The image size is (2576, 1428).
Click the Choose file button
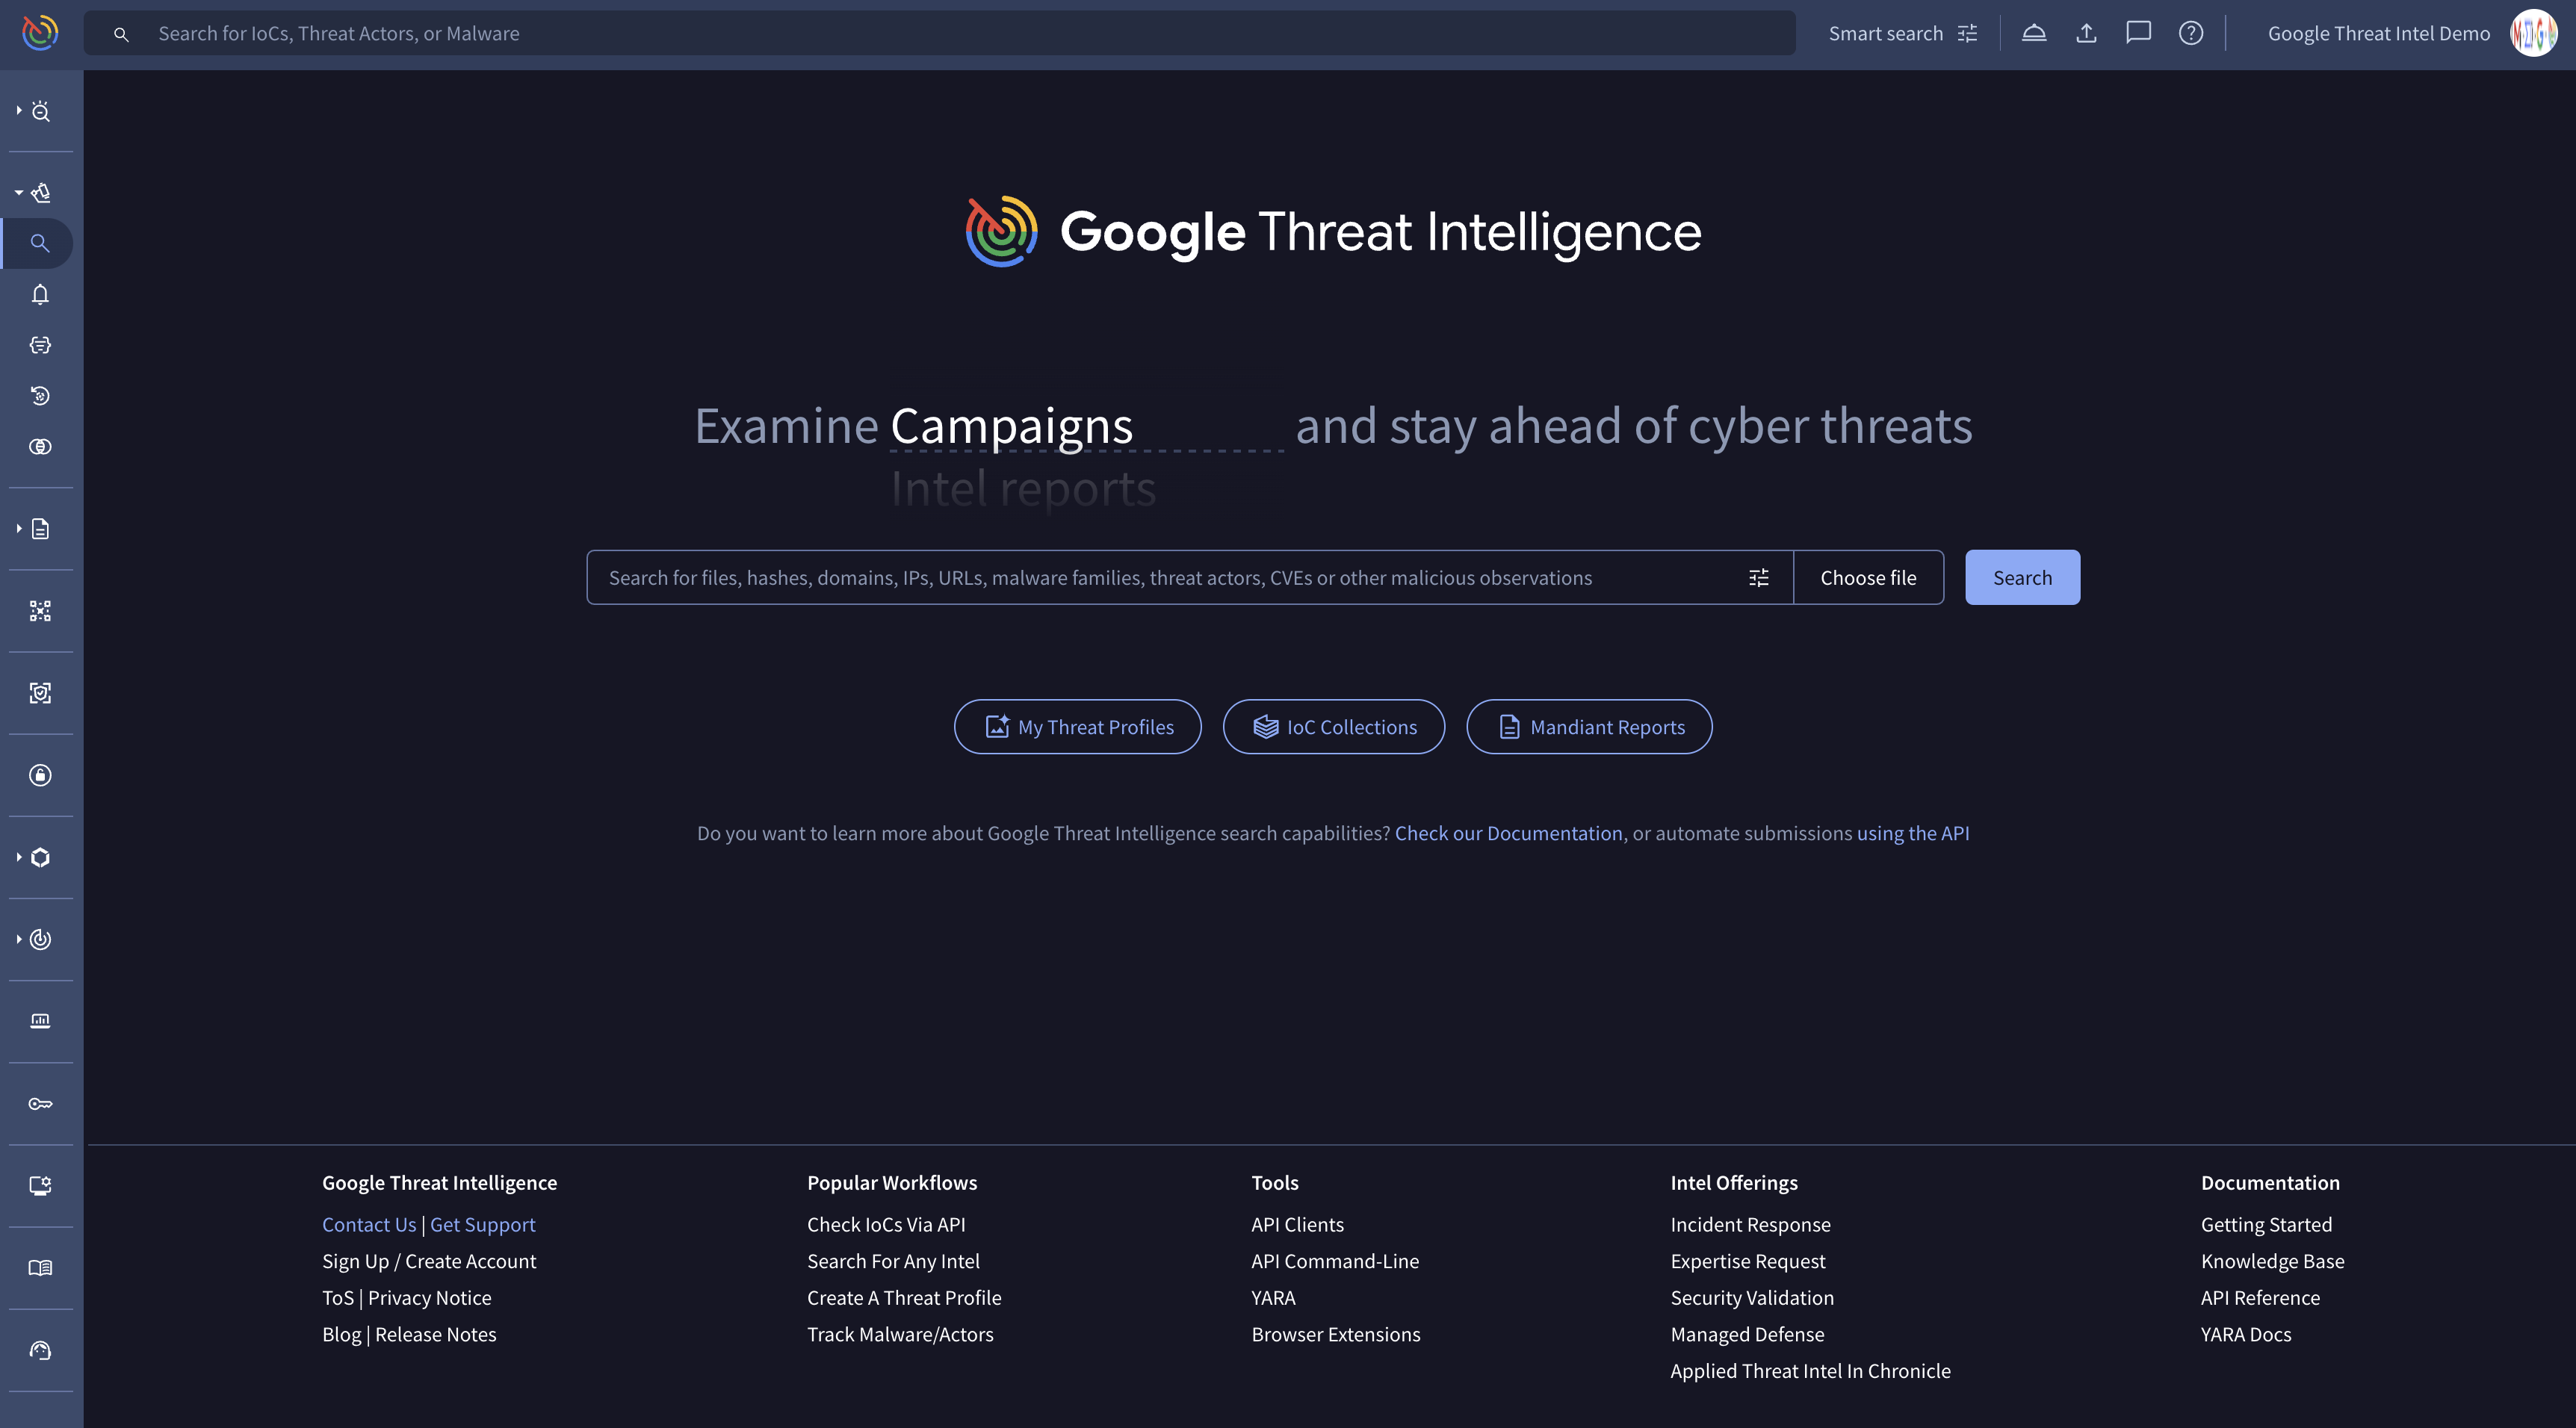click(1868, 577)
